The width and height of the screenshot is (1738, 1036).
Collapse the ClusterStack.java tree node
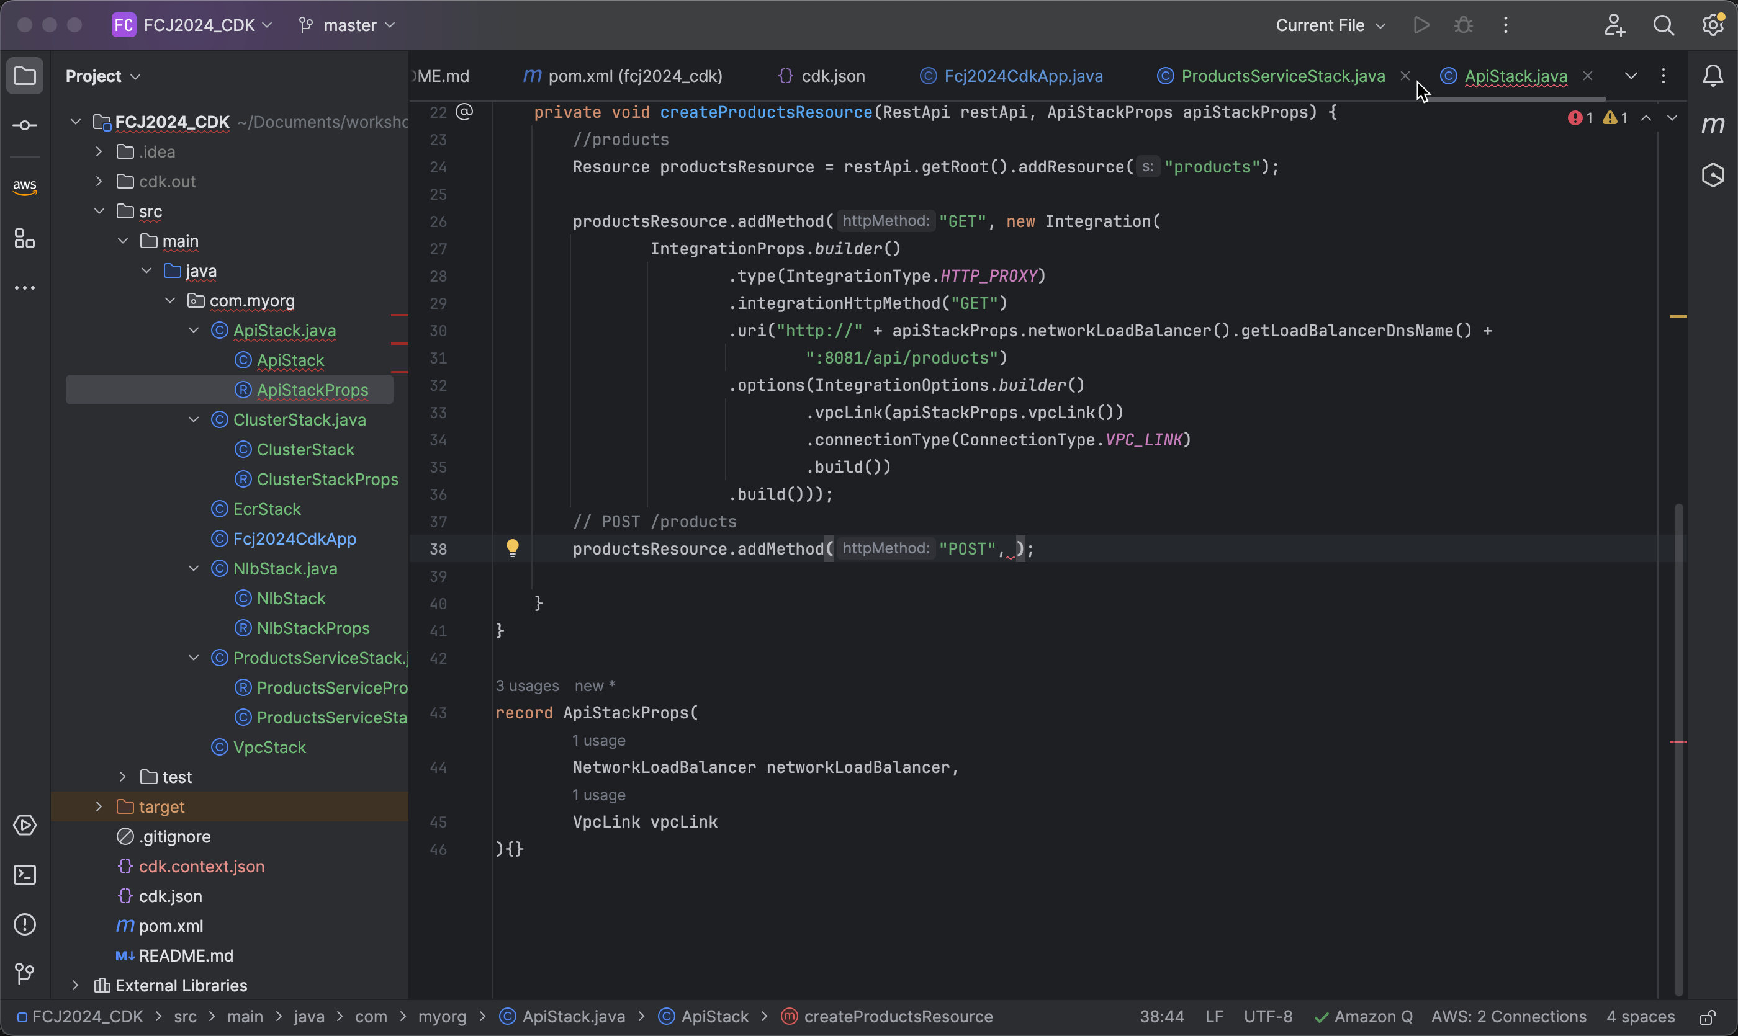(194, 419)
